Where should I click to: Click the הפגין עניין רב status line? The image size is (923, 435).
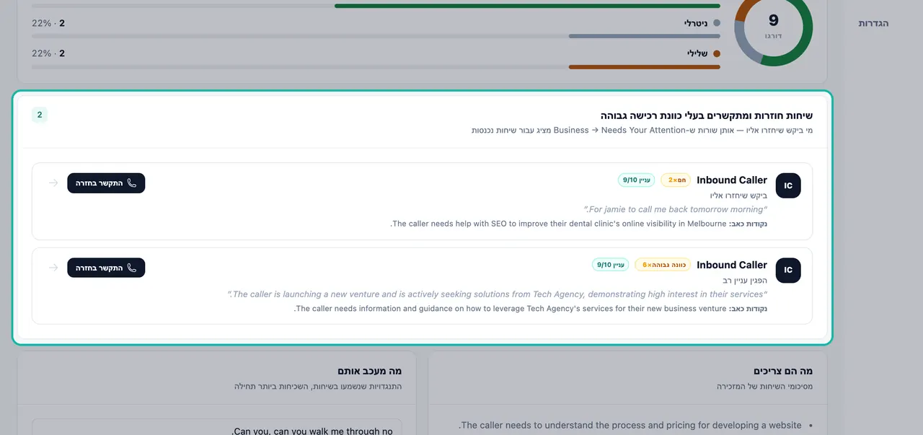click(x=745, y=280)
